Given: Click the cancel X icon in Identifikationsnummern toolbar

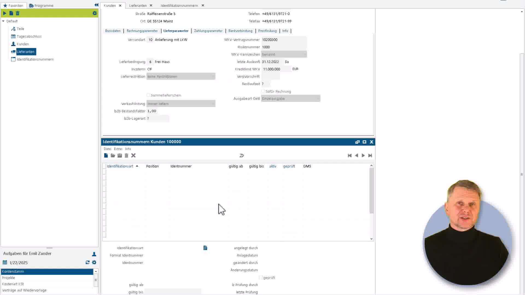Looking at the screenshot, I should click(x=133, y=155).
